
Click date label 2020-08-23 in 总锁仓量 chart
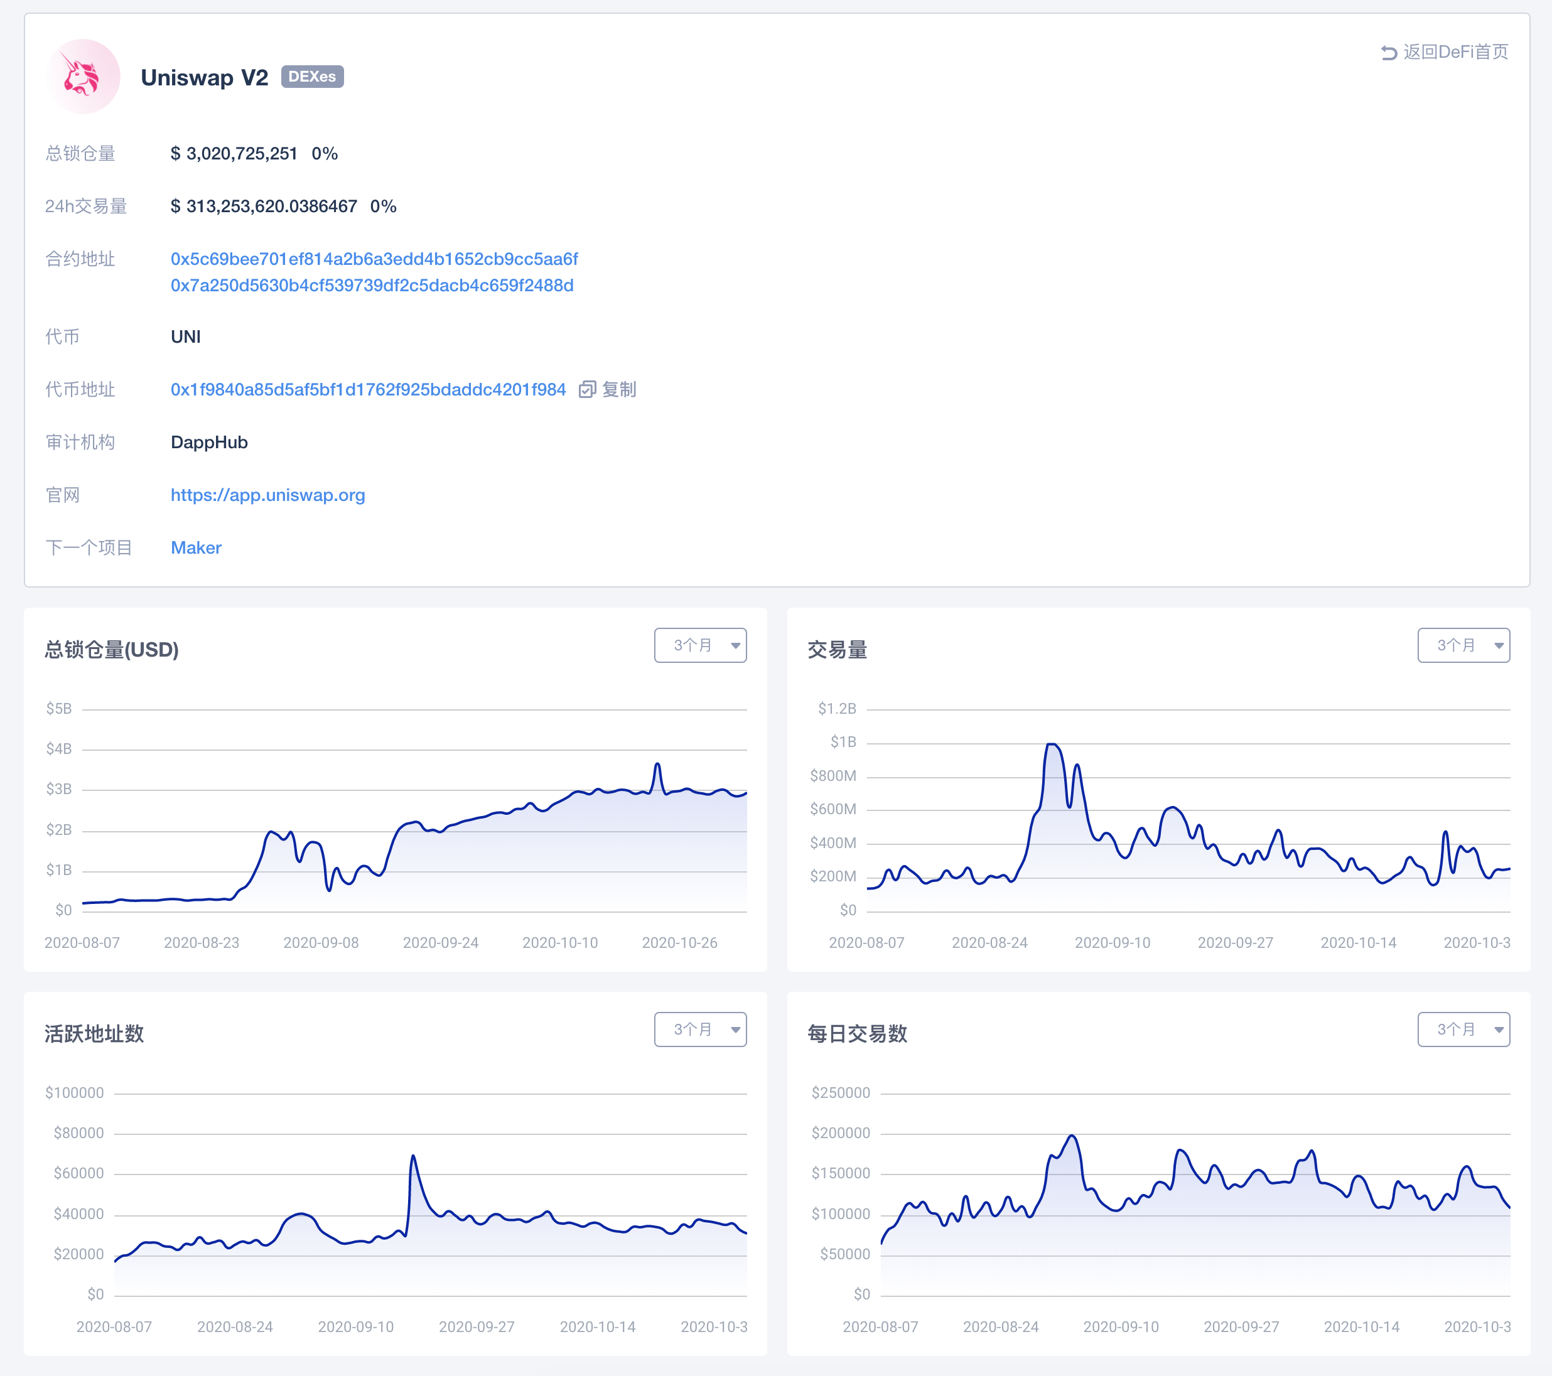(x=201, y=942)
